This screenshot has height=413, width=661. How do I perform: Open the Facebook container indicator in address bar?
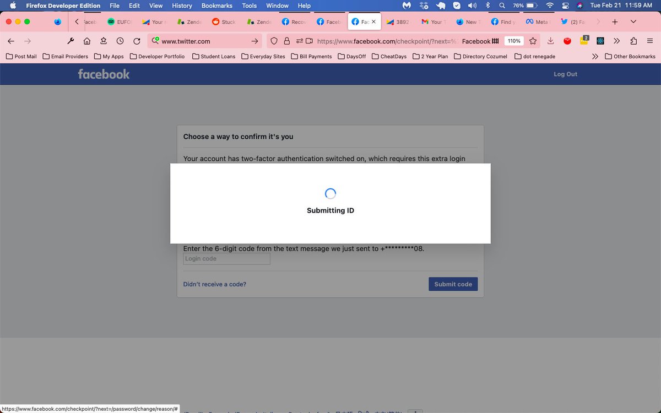pos(481,41)
